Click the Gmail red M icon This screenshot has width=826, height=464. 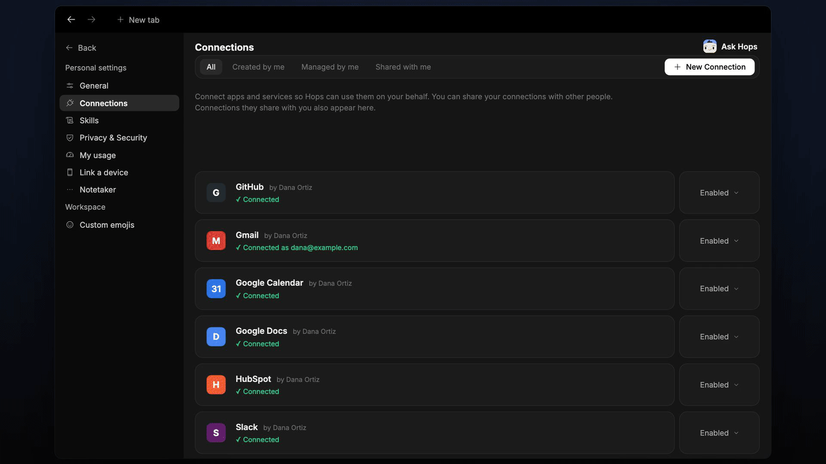pyautogui.click(x=216, y=241)
